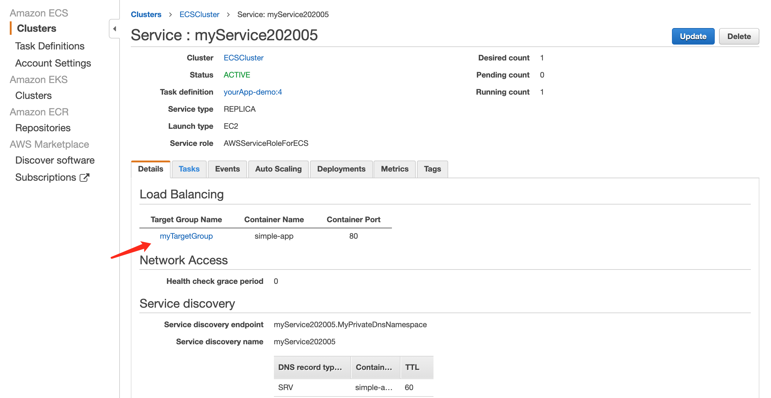View the Metrics tab
771x398 pixels.
coord(394,169)
